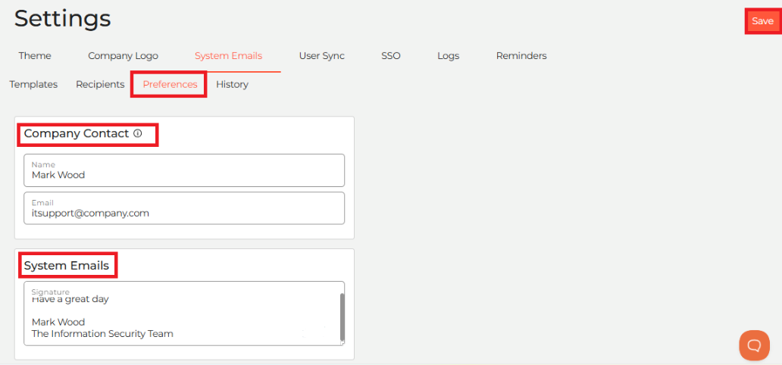Select the Recipients sub-tab
This screenshot has height=365, width=782.
coord(100,84)
